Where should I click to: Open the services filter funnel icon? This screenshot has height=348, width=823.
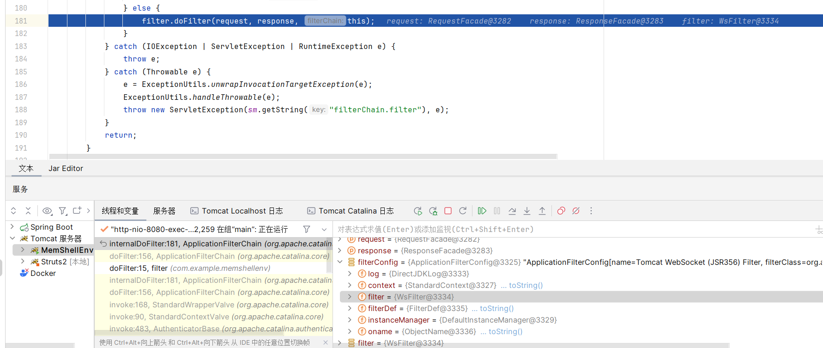(63, 211)
